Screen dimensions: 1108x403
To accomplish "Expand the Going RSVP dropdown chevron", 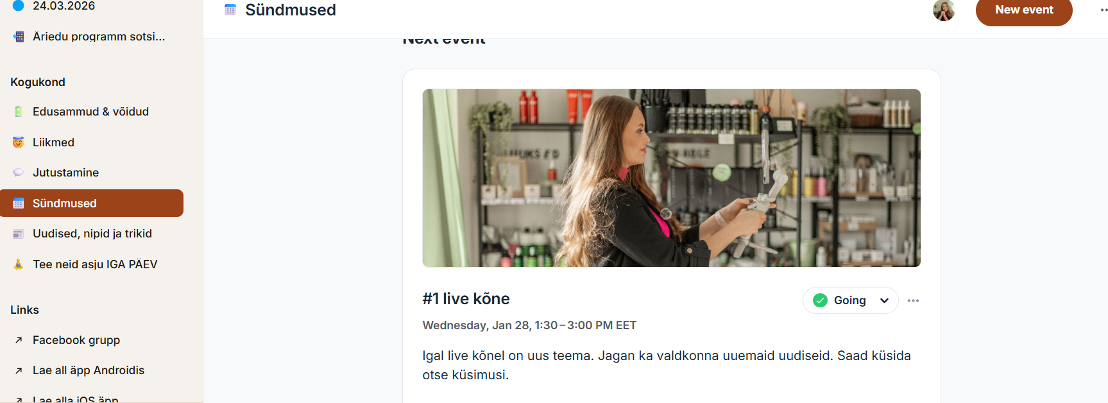I will click(x=884, y=300).
